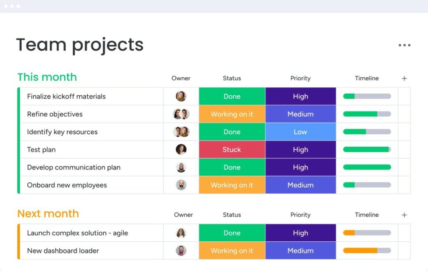Click the owner avatar for Onboard new employees
428x271 pixels.
tap(181, 185)
